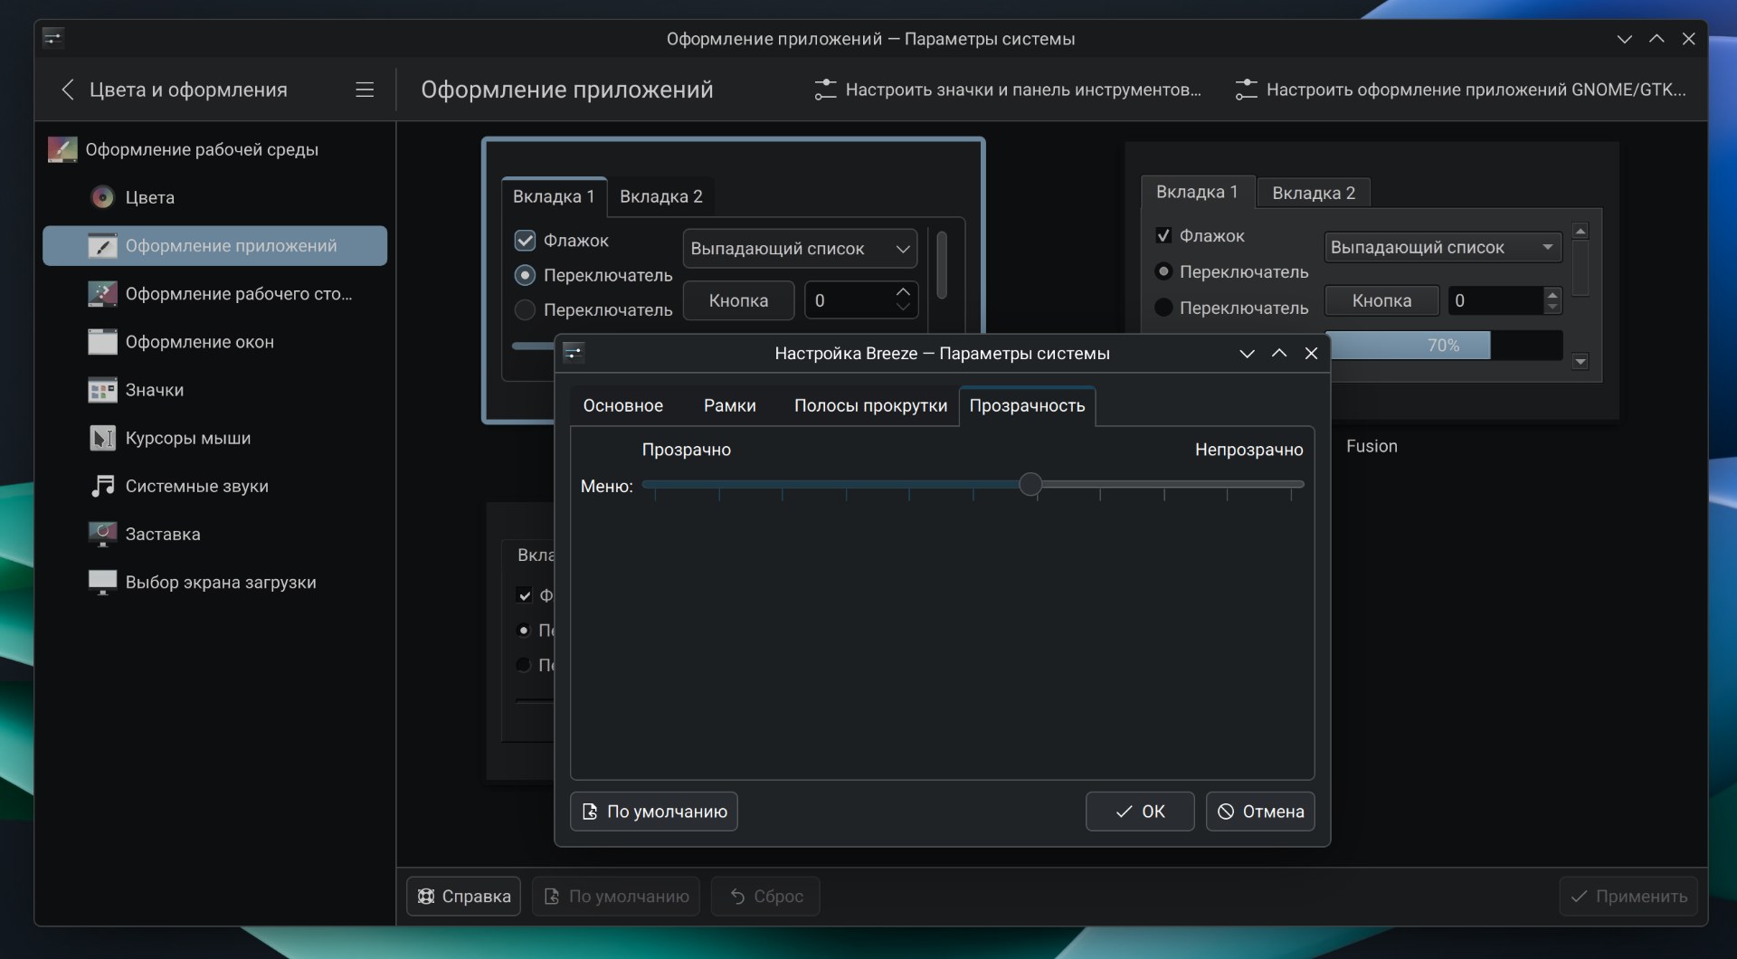Expand Выпадающий список combo in Fusion preview
This screenshot has width=1737, height=959.
1442,247
